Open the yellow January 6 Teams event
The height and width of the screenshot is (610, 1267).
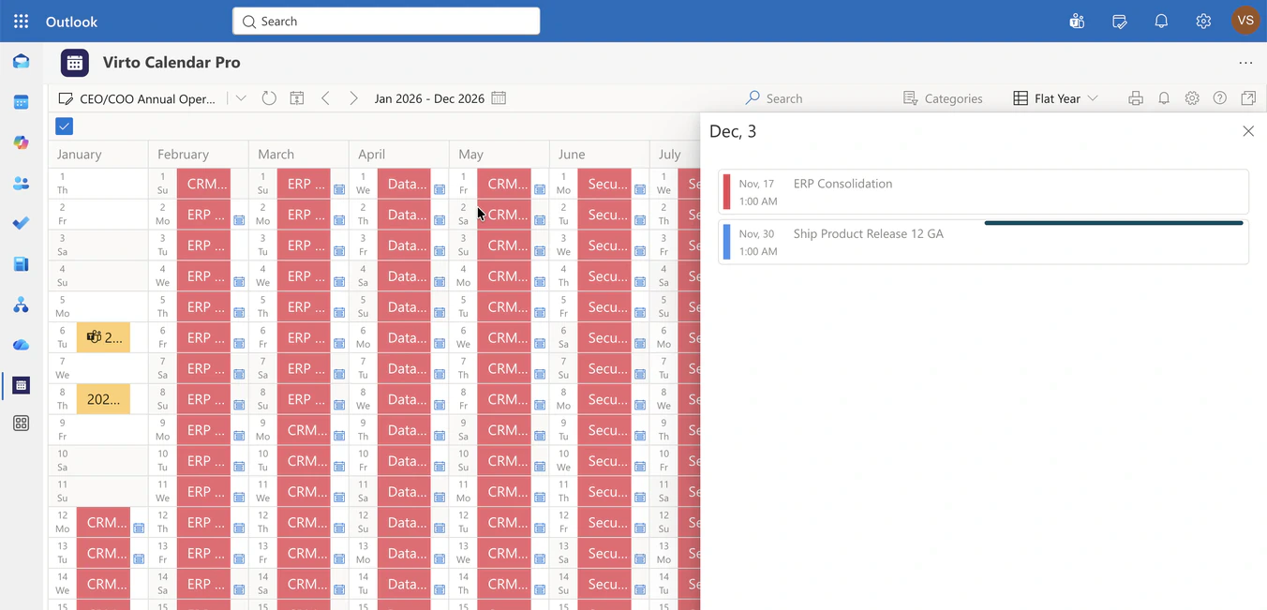tap(103, 337)
